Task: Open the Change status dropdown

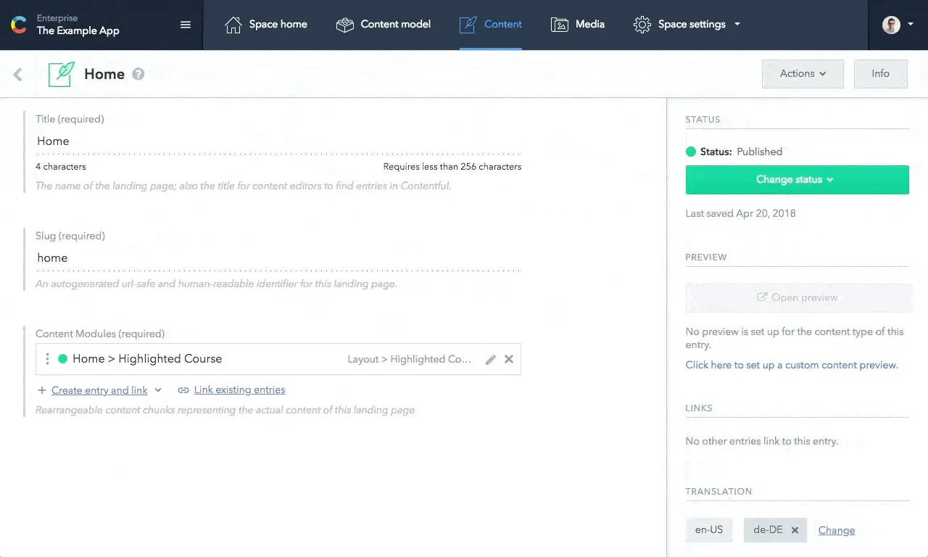Action: 797,180
